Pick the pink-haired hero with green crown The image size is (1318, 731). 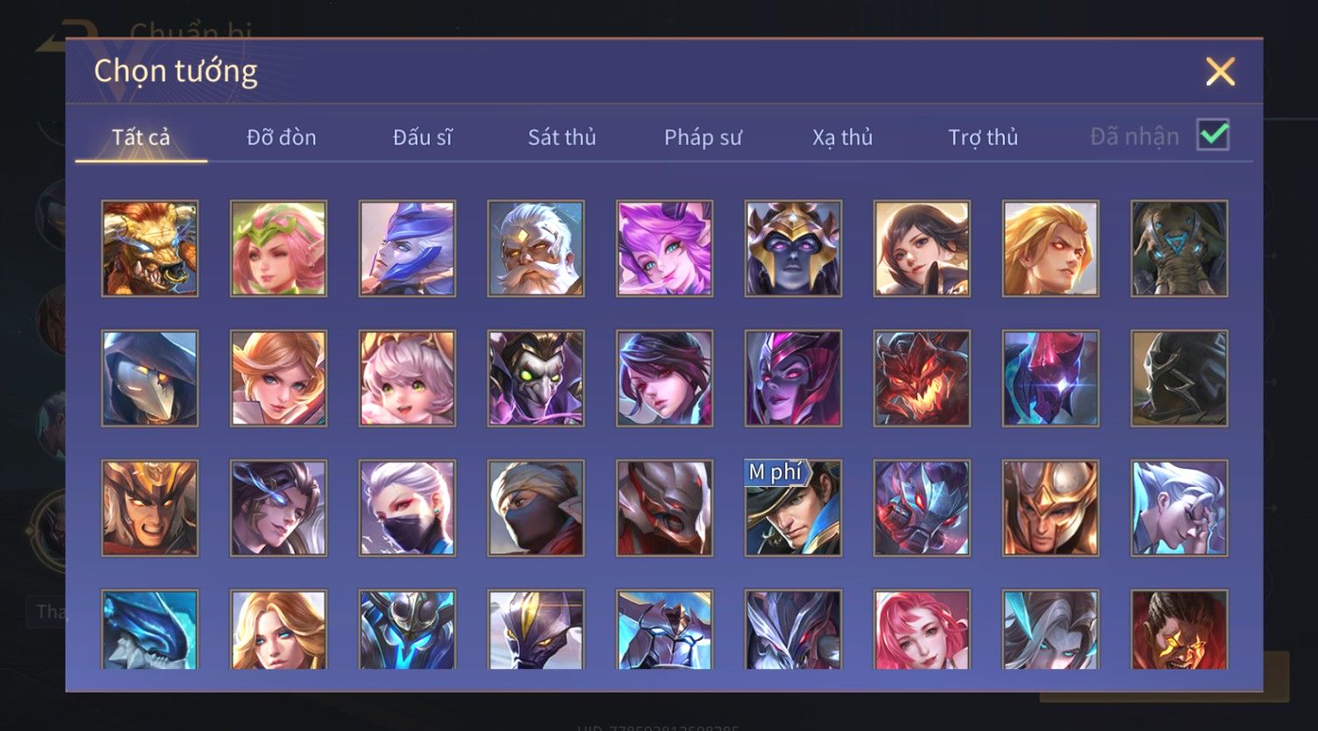(278, 248)
